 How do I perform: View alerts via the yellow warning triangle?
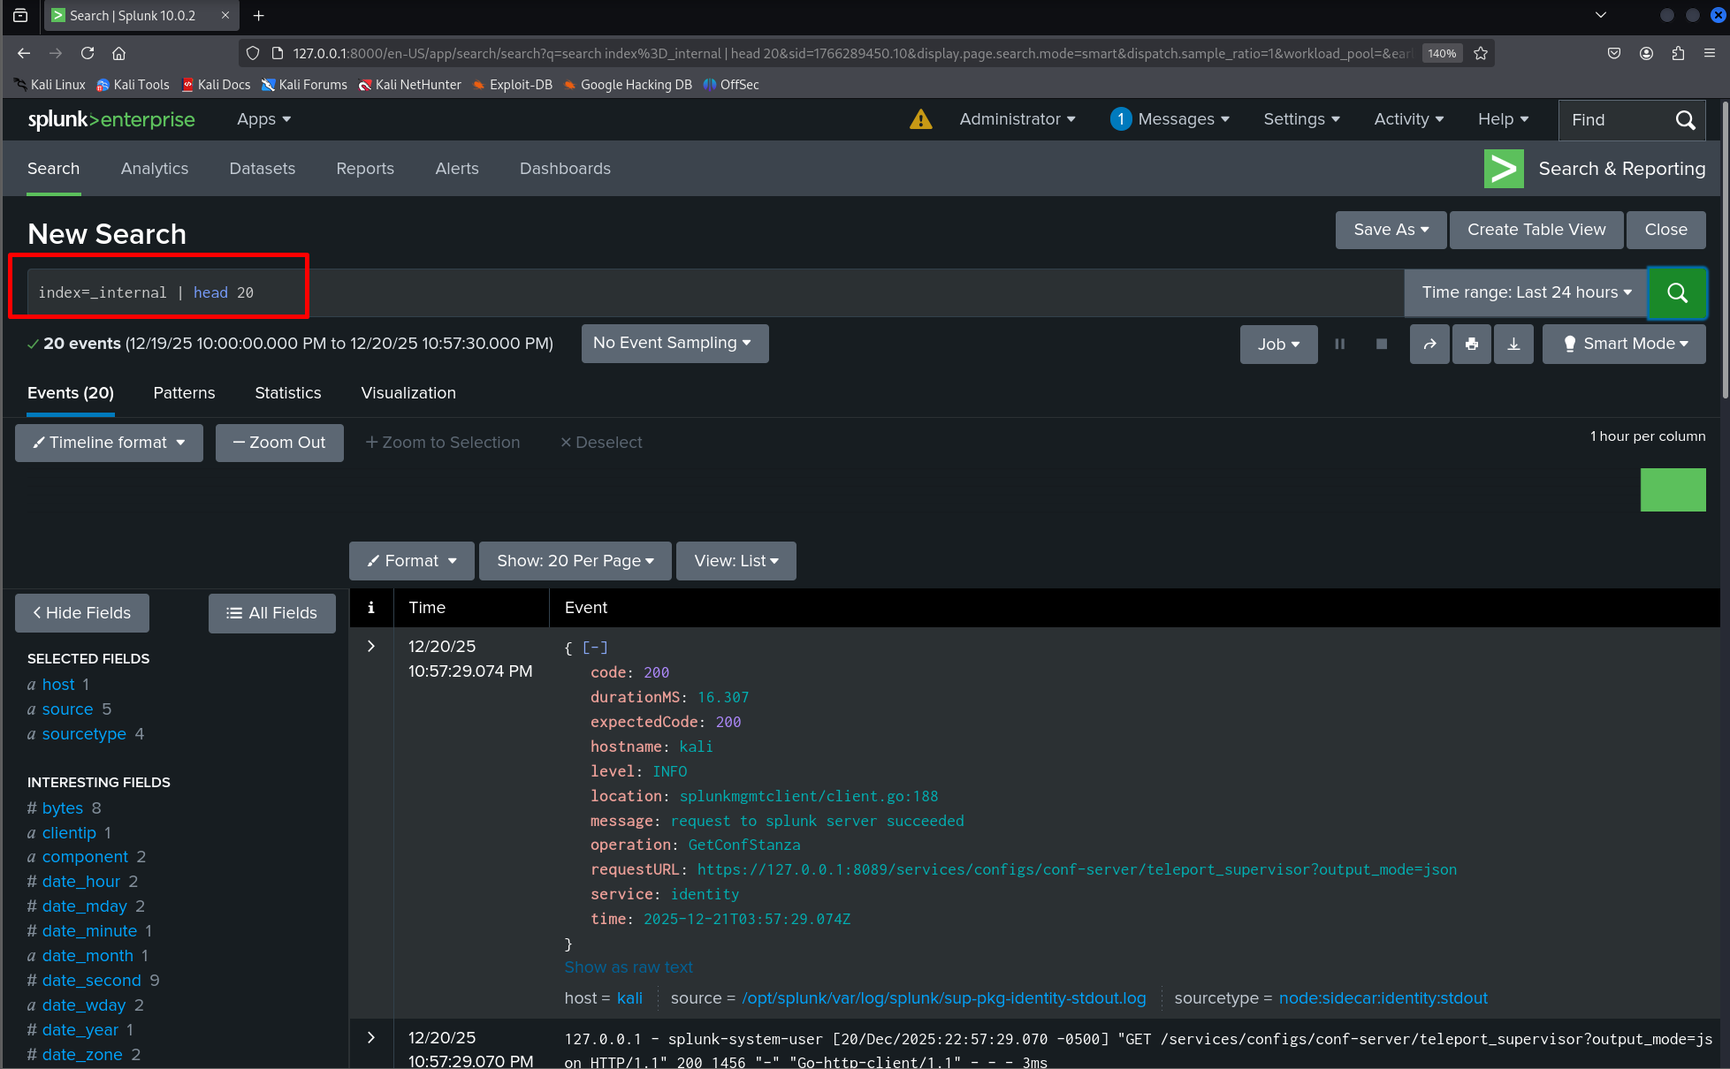tap(921, 119)
